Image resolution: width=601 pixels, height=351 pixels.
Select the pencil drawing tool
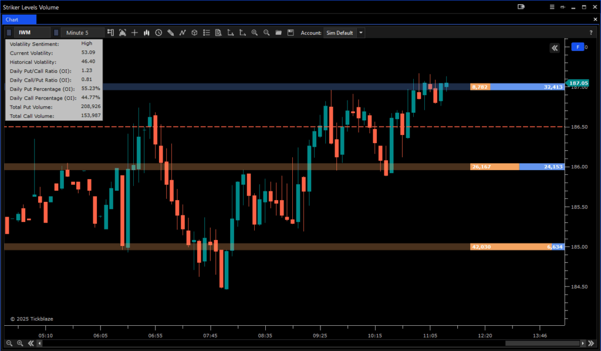pos(170,33)
